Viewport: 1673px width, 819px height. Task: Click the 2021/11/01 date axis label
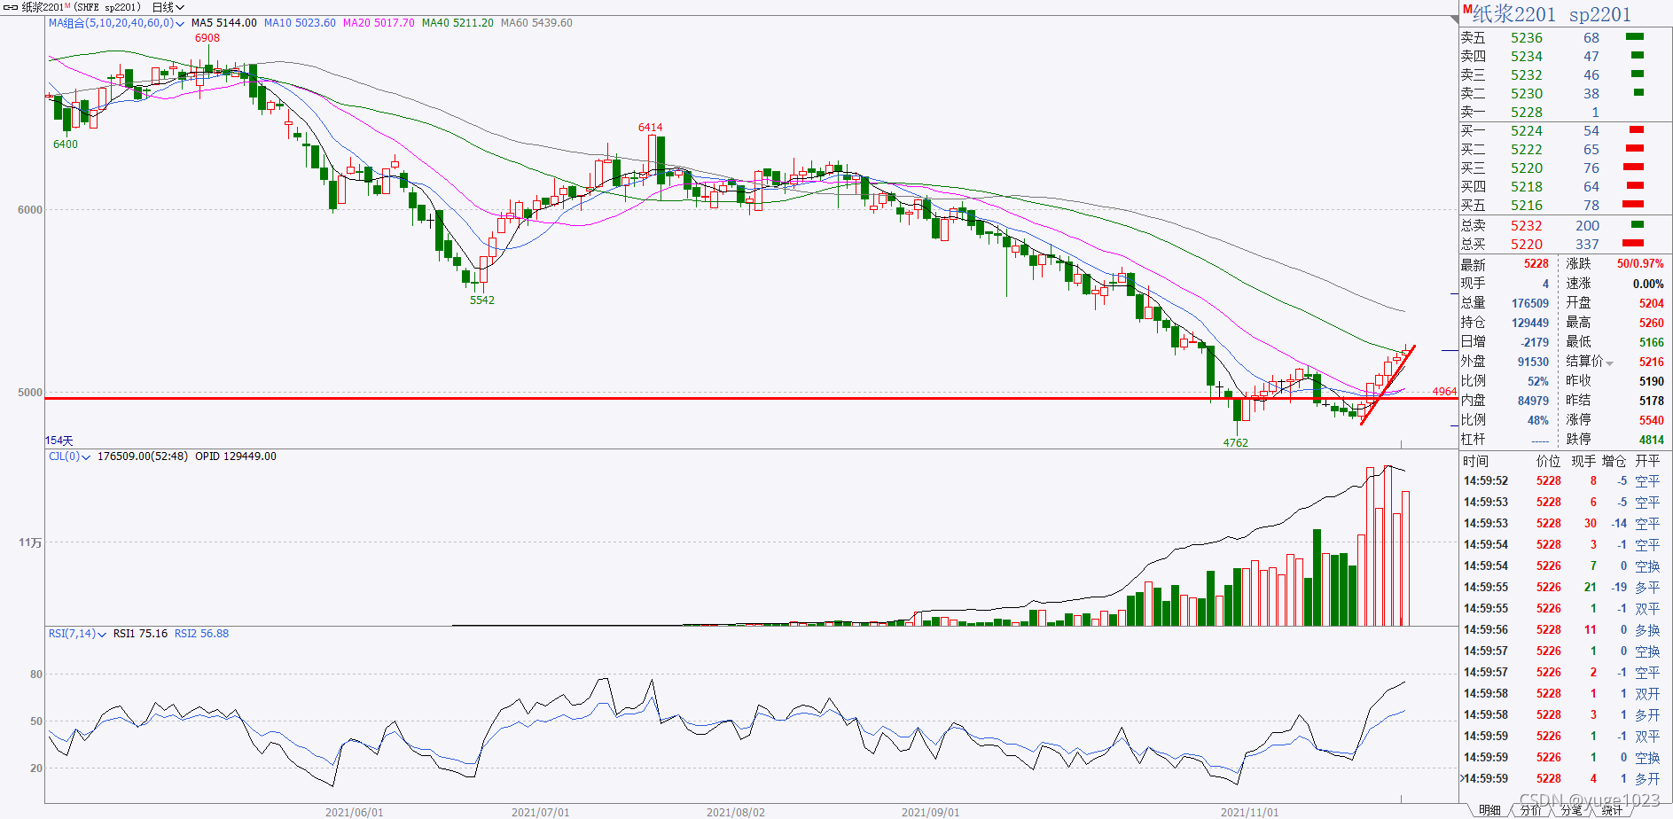click(1249, 813)
